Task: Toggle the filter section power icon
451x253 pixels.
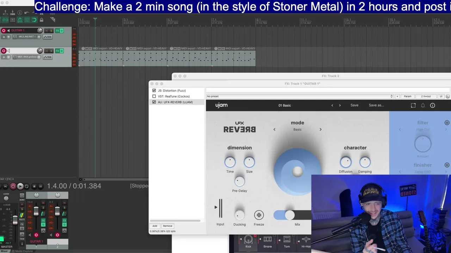Action: (447, 123)
